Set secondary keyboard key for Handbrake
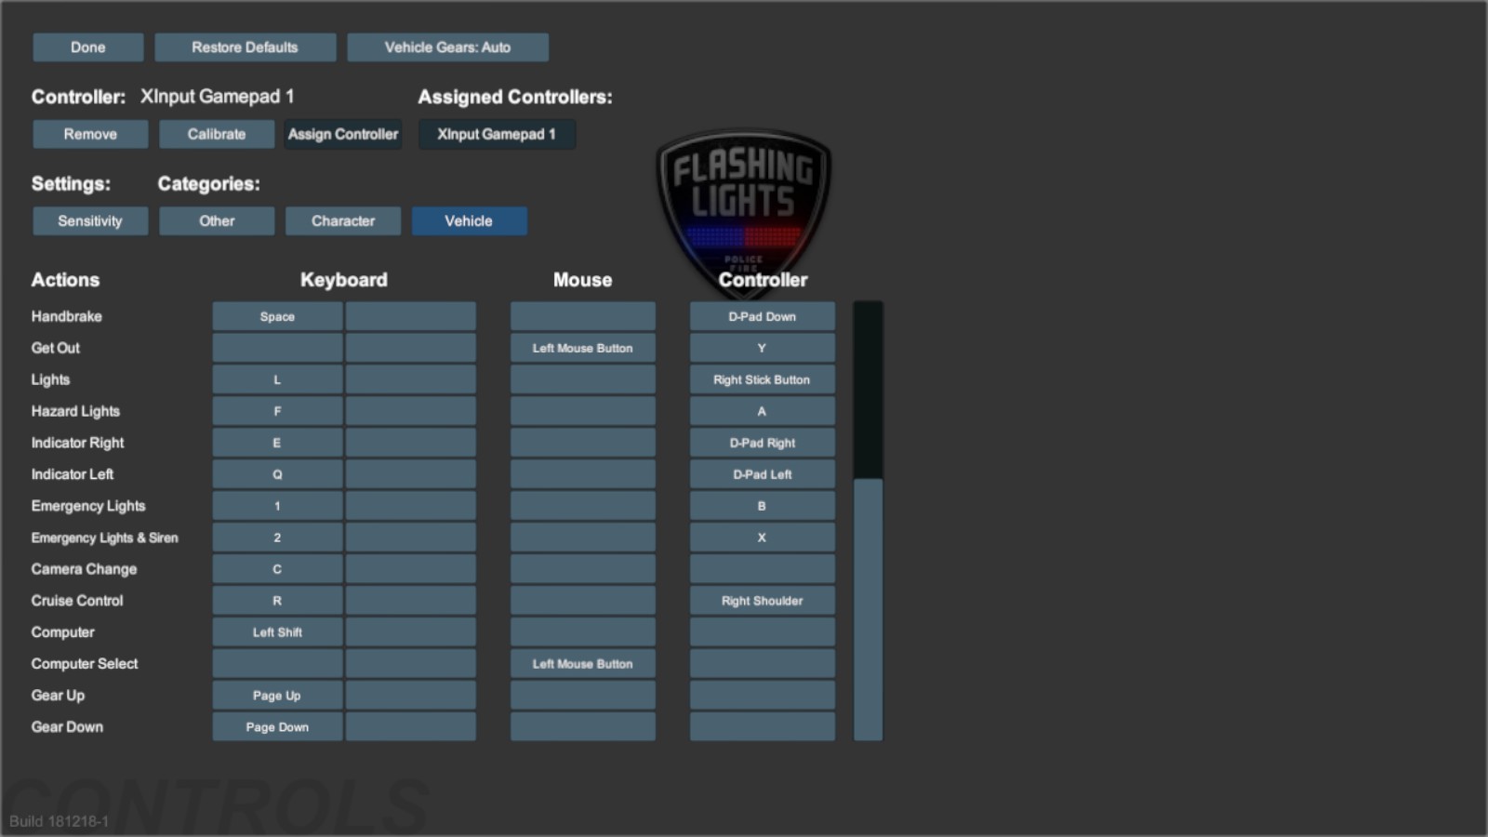This screenshot has width=1488, height=837. (x=411, y=316)
